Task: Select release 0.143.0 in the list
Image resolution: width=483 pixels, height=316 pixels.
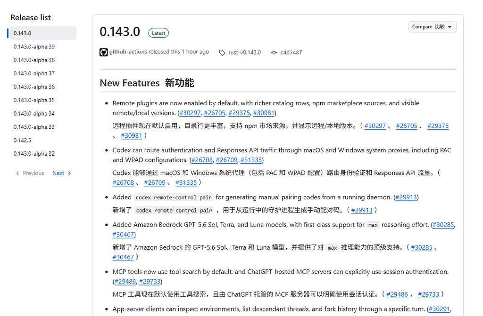Action: pos(43,33)
